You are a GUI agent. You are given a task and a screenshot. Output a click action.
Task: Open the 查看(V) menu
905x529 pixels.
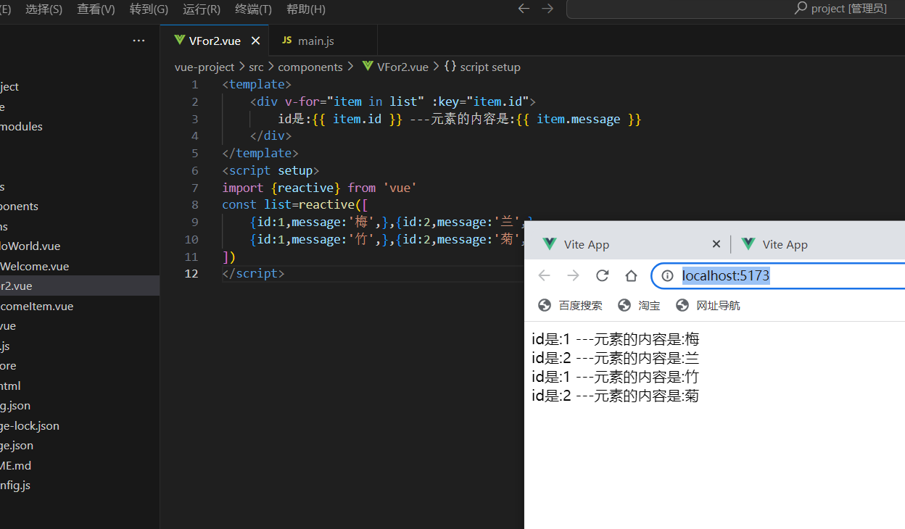point(96,9)
